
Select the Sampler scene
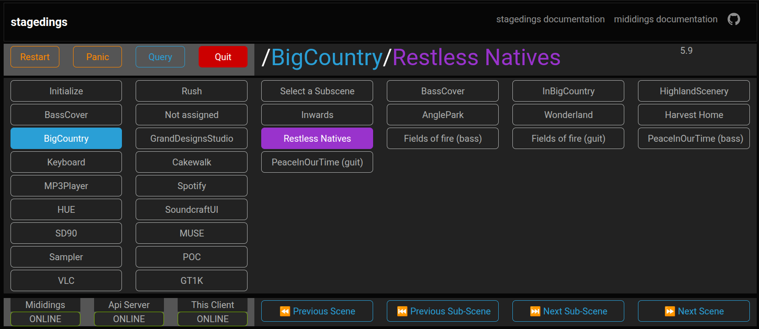(66, 257)
